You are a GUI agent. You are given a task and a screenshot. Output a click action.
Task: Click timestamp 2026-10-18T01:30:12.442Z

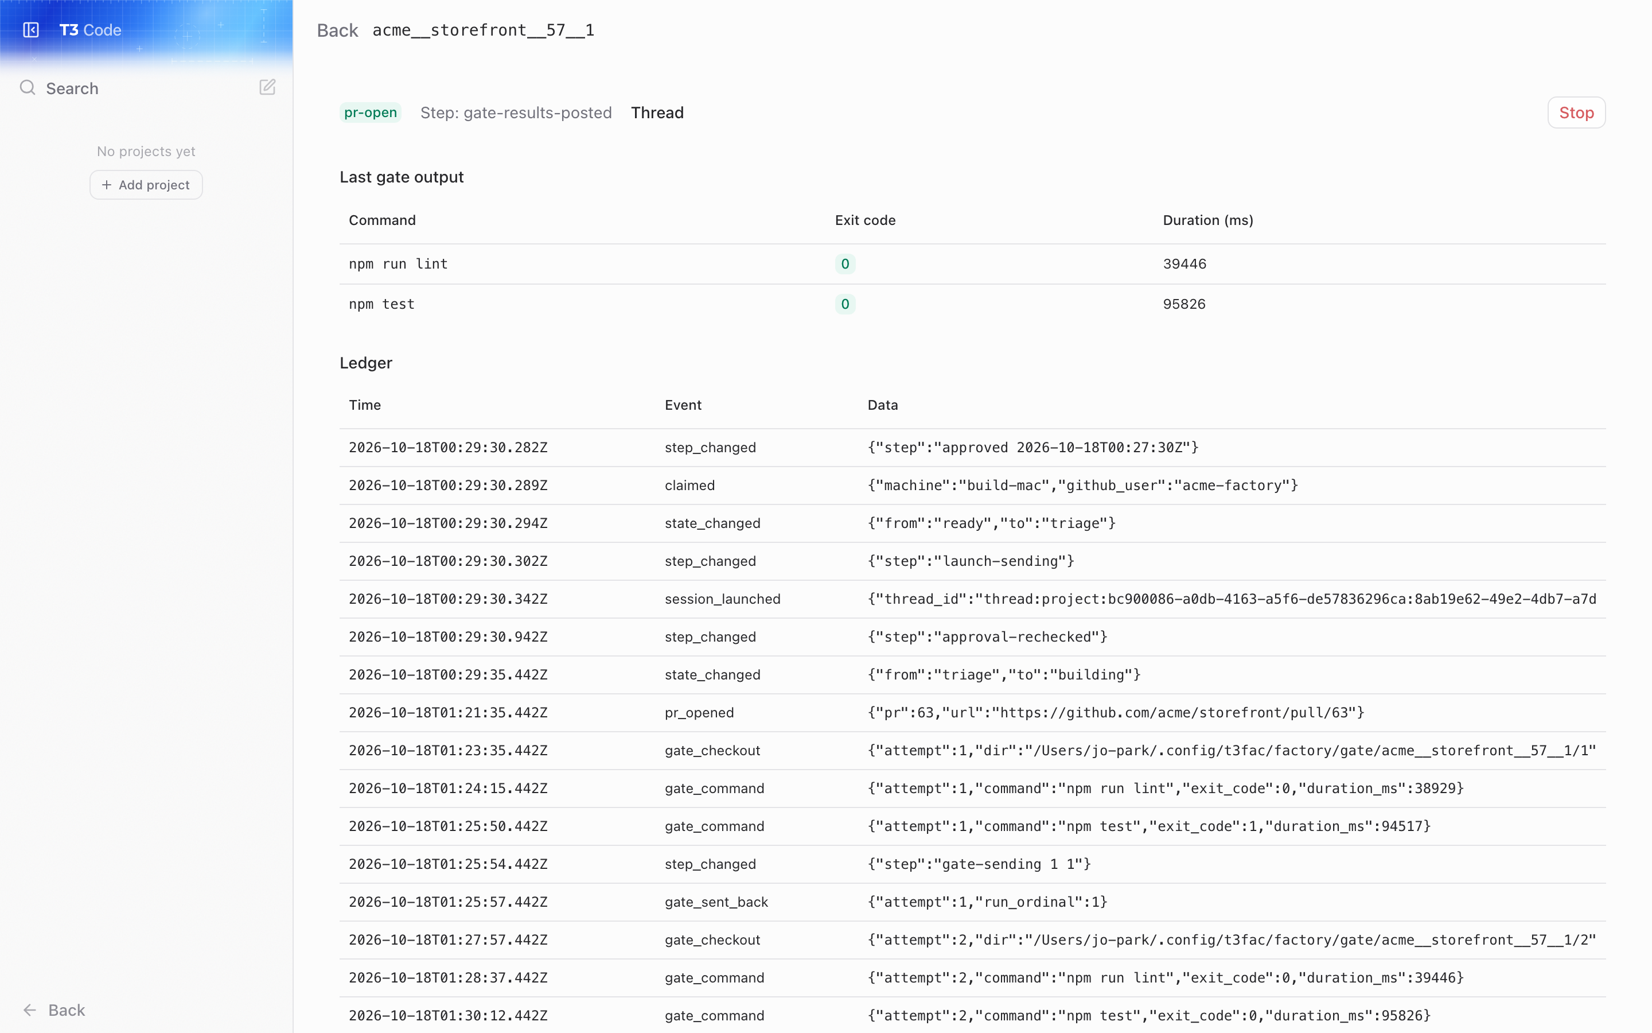click(x=448, y=1015)
